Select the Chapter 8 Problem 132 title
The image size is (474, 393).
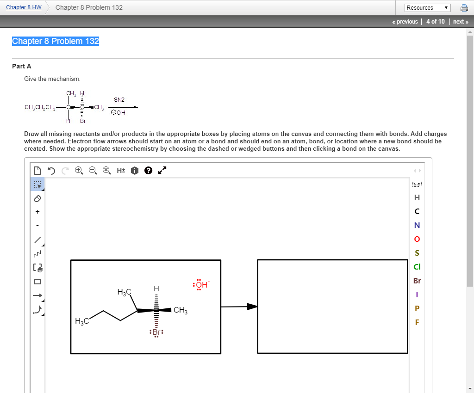[56, 41]
